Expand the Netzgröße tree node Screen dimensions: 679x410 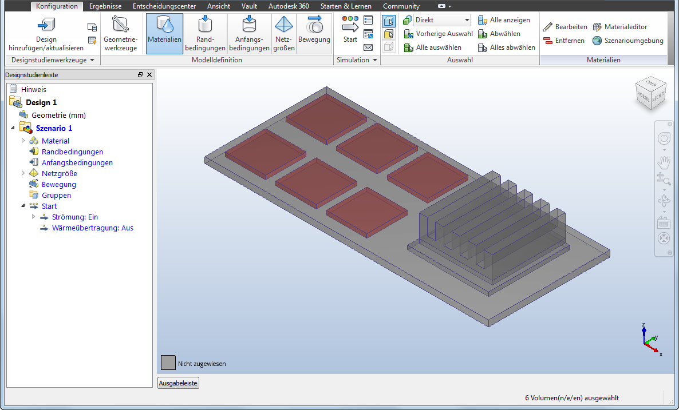23,173
